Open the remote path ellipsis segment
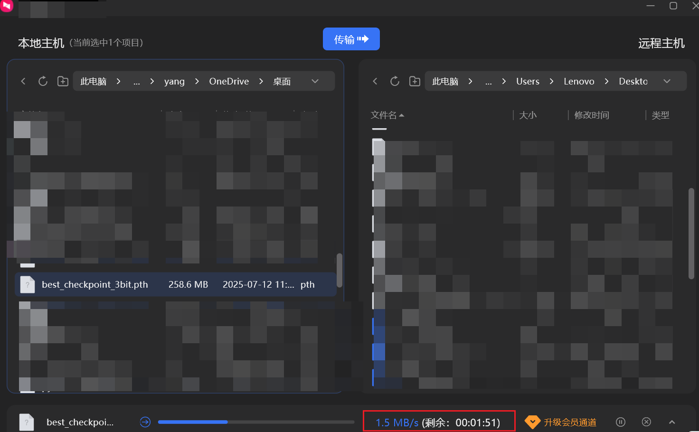Screen dimensions: 699x432 [489, 82]
